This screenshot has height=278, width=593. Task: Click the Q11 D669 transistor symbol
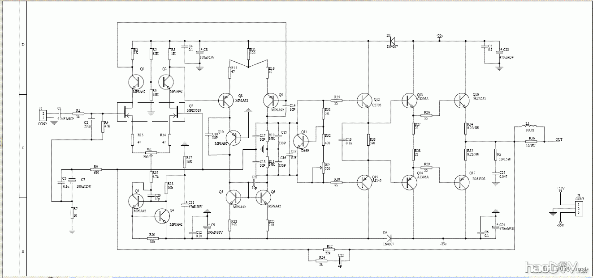(x=301, y=141)
